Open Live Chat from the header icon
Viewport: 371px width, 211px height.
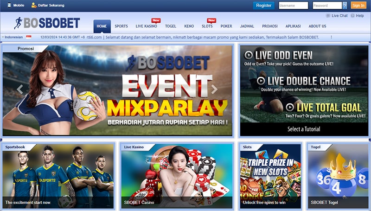point(328,16)
